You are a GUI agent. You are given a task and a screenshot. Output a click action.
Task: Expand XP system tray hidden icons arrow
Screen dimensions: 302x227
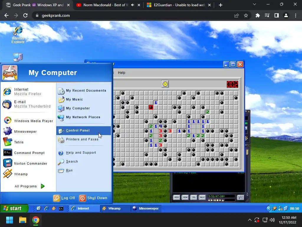tap(269, 208)
